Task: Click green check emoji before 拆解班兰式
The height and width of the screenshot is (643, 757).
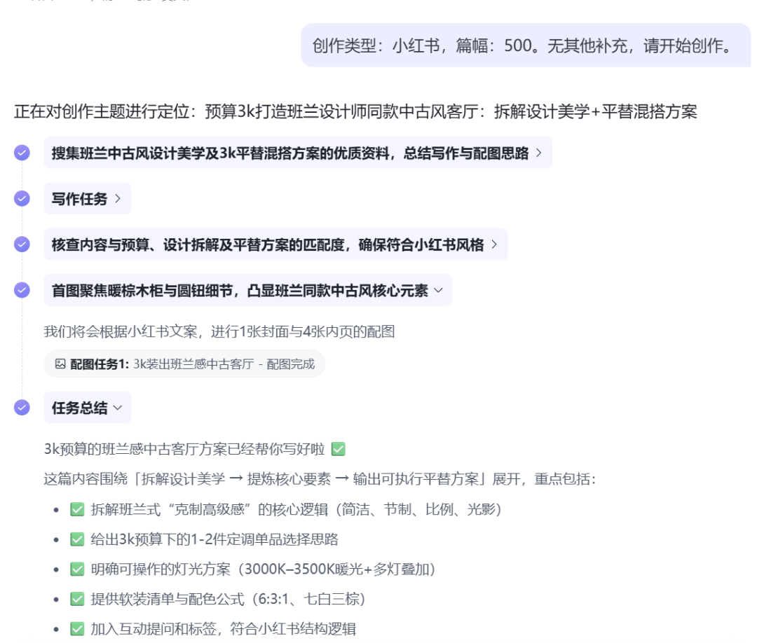Action: click(77, 509)
